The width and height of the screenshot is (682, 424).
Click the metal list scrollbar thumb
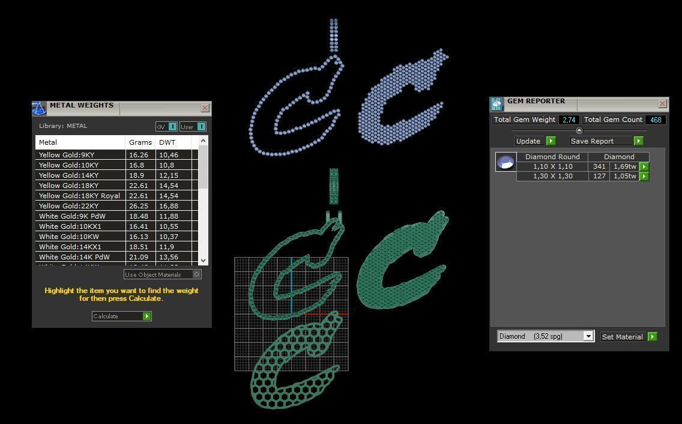coord(203,167)
